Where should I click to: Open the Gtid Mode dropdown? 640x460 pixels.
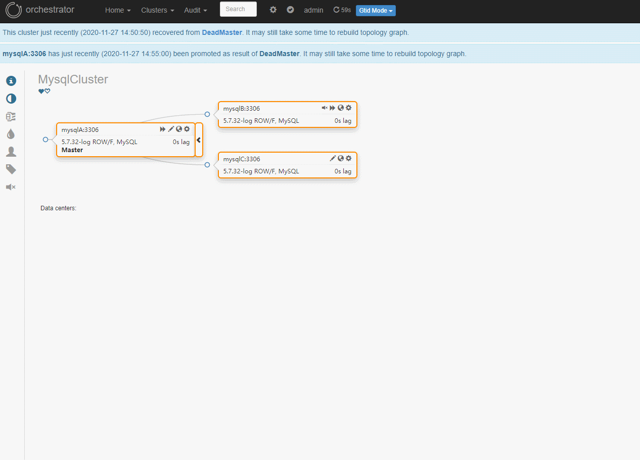click(375, 10)
